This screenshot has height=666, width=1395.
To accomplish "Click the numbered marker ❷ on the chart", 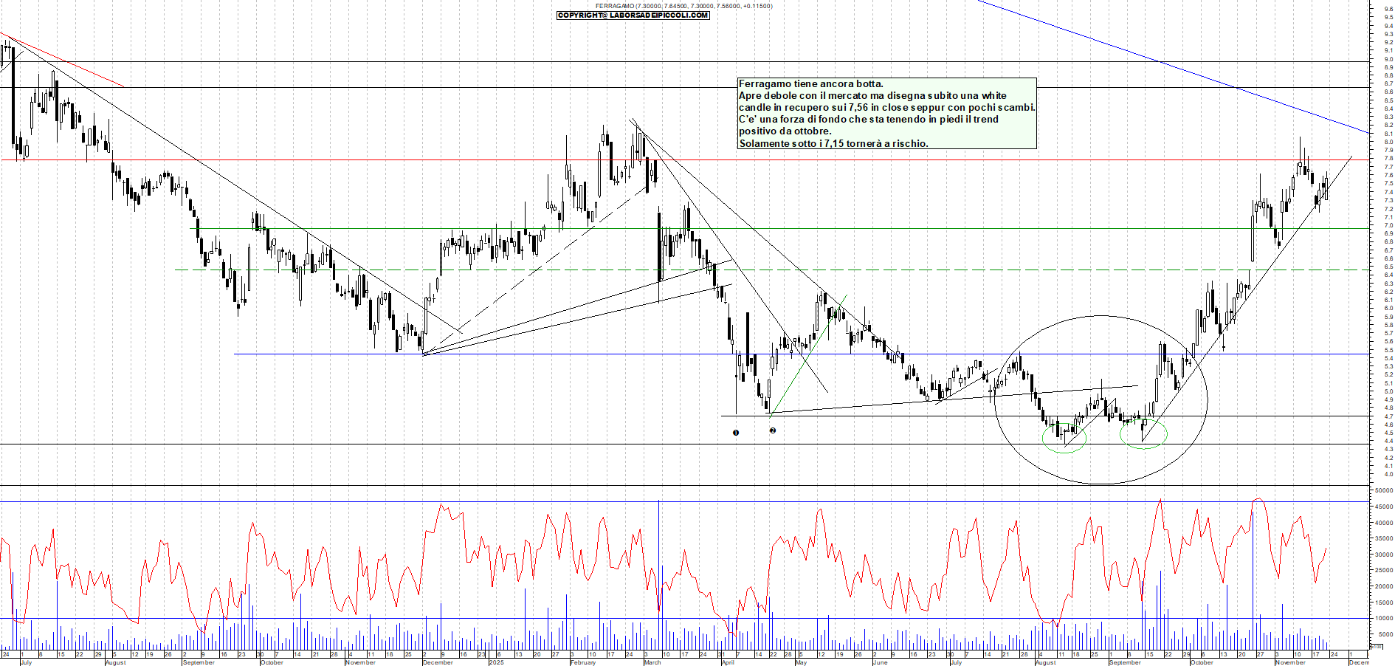I will tap(774, 430).
